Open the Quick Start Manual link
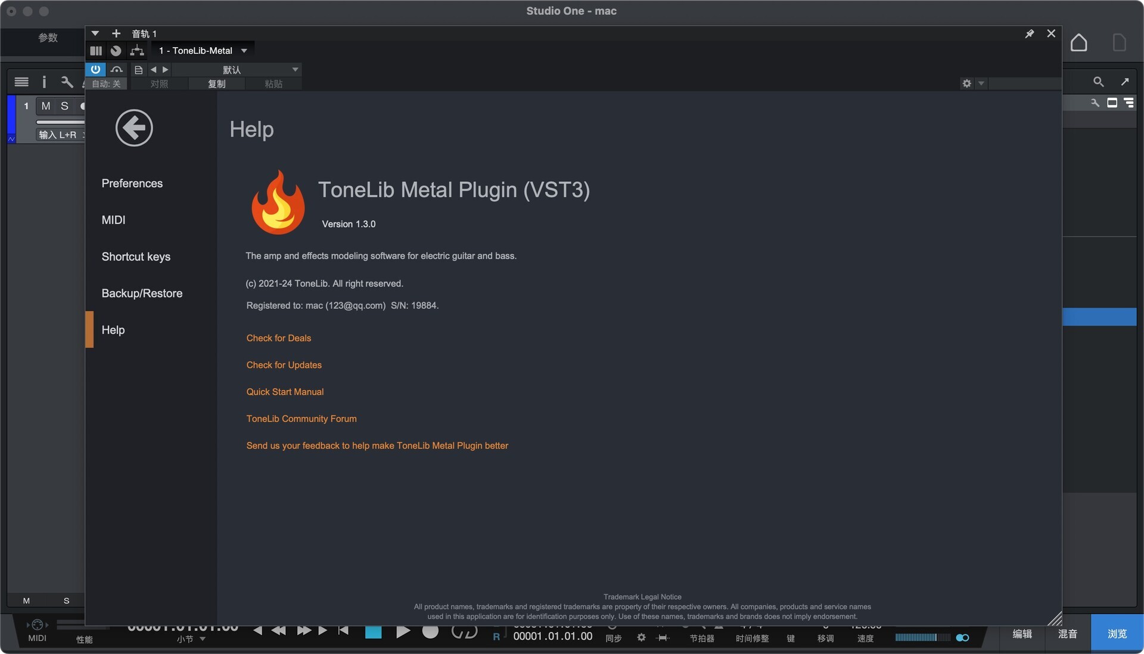The image size is (1144, 654). coord(285,392)
